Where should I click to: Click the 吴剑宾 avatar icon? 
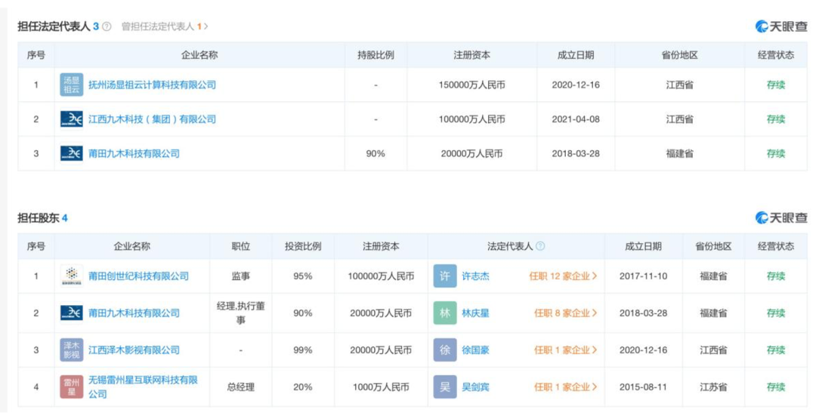click(445, 387)
